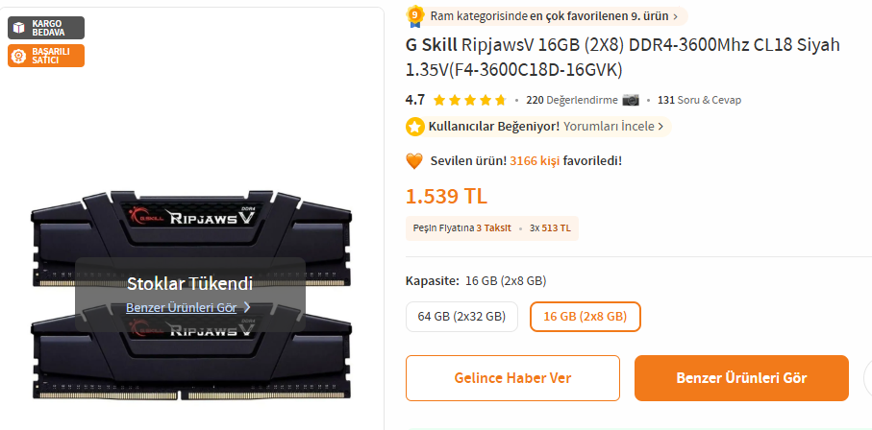Select the 64 GB (2x32 GB) capacity option
872x430 pixels.
(461, 317)
